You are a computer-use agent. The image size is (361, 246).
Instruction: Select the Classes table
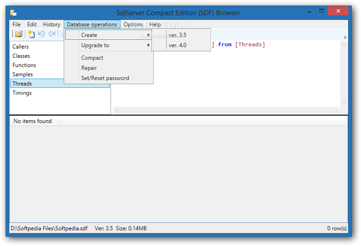(x=37, y=56)
